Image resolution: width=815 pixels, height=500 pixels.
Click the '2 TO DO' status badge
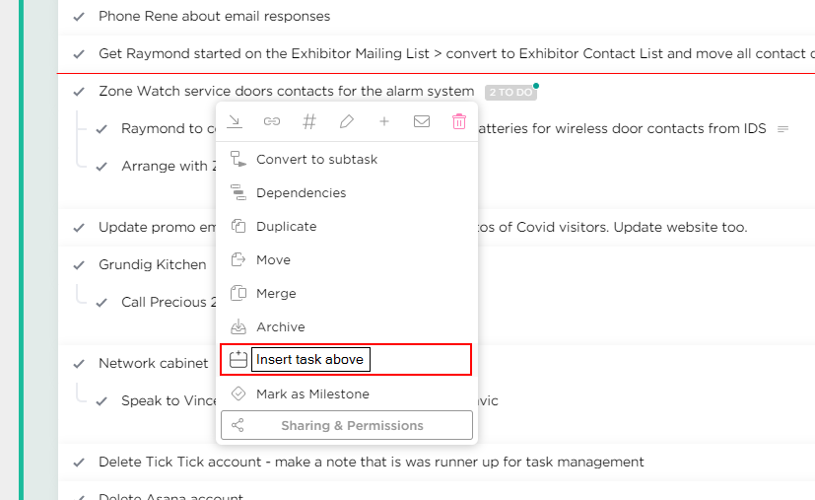pos(509,92)
